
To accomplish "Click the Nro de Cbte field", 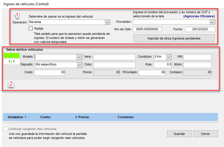I will click(x=147, y=29).
